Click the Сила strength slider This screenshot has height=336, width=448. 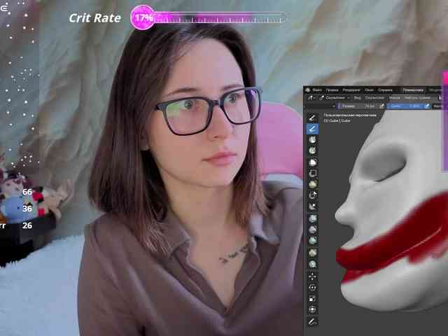click(405, 106)
